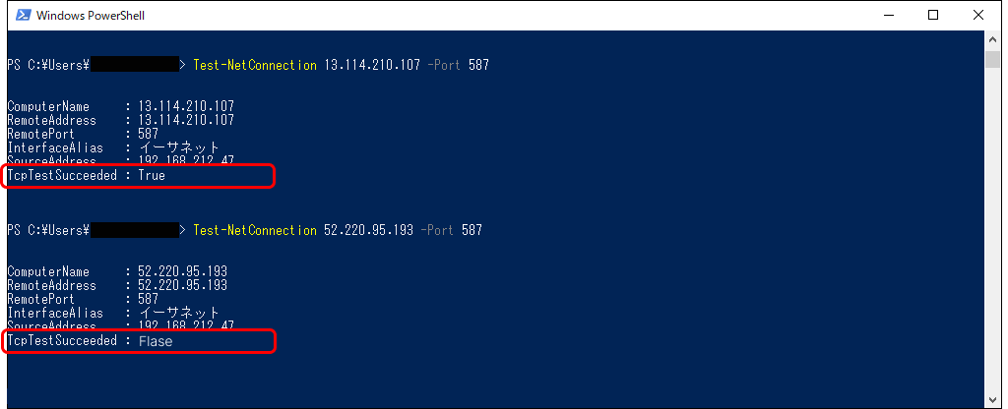Click the vertical scrollbar thumb
Image resolution: width=1008 pixels, height=409 pixels.
pyautogui.click(x=992, y=59)
